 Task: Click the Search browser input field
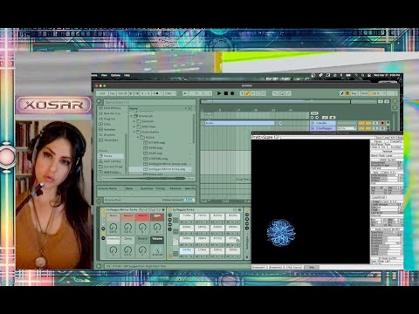(148, 102)
